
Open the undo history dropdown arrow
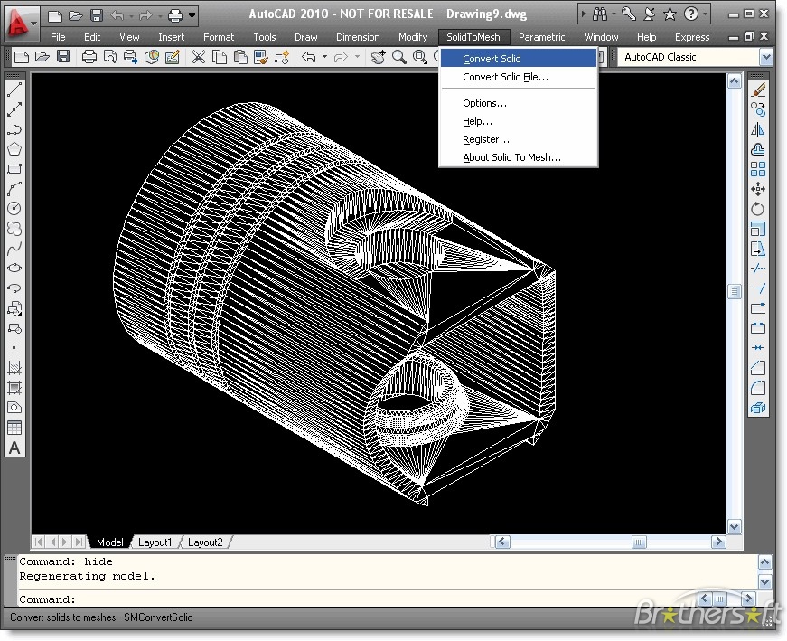pyautogui.click(x=324, y=57)
